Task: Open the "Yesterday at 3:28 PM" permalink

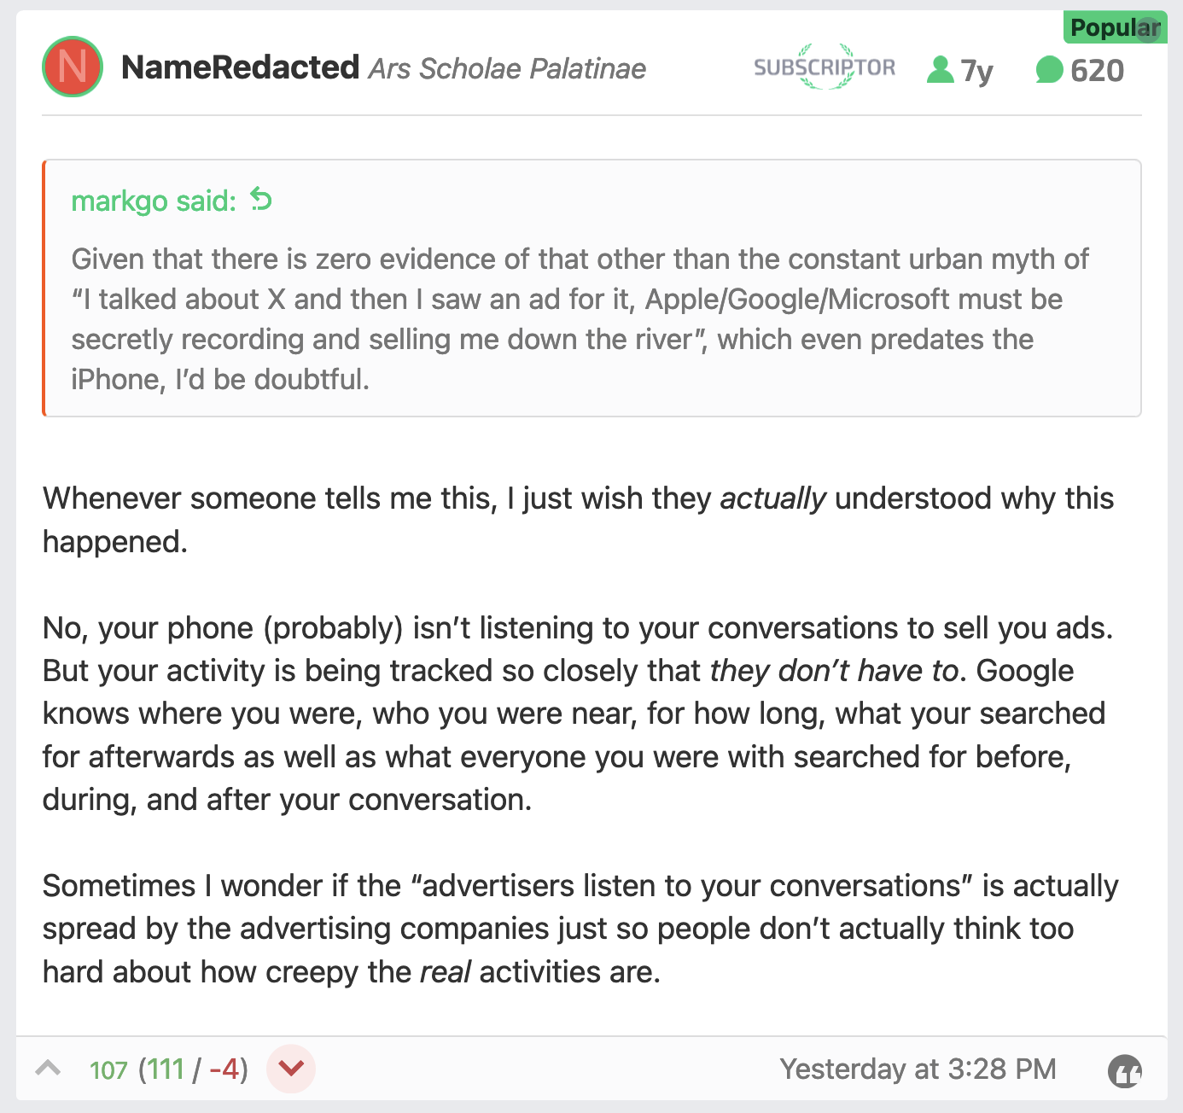Action: tap(918, 1069)
